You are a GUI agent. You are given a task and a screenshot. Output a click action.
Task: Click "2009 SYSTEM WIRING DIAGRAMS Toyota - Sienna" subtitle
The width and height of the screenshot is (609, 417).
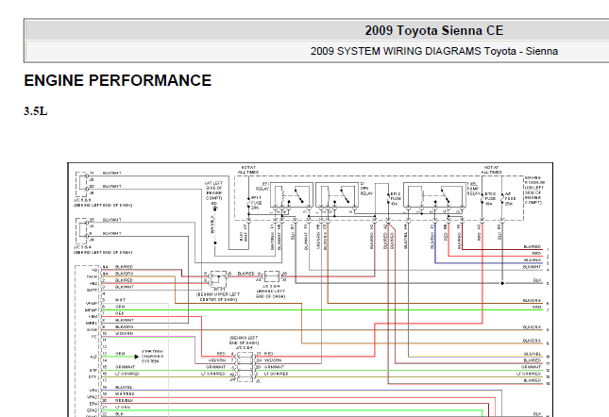tap(433, 51)
